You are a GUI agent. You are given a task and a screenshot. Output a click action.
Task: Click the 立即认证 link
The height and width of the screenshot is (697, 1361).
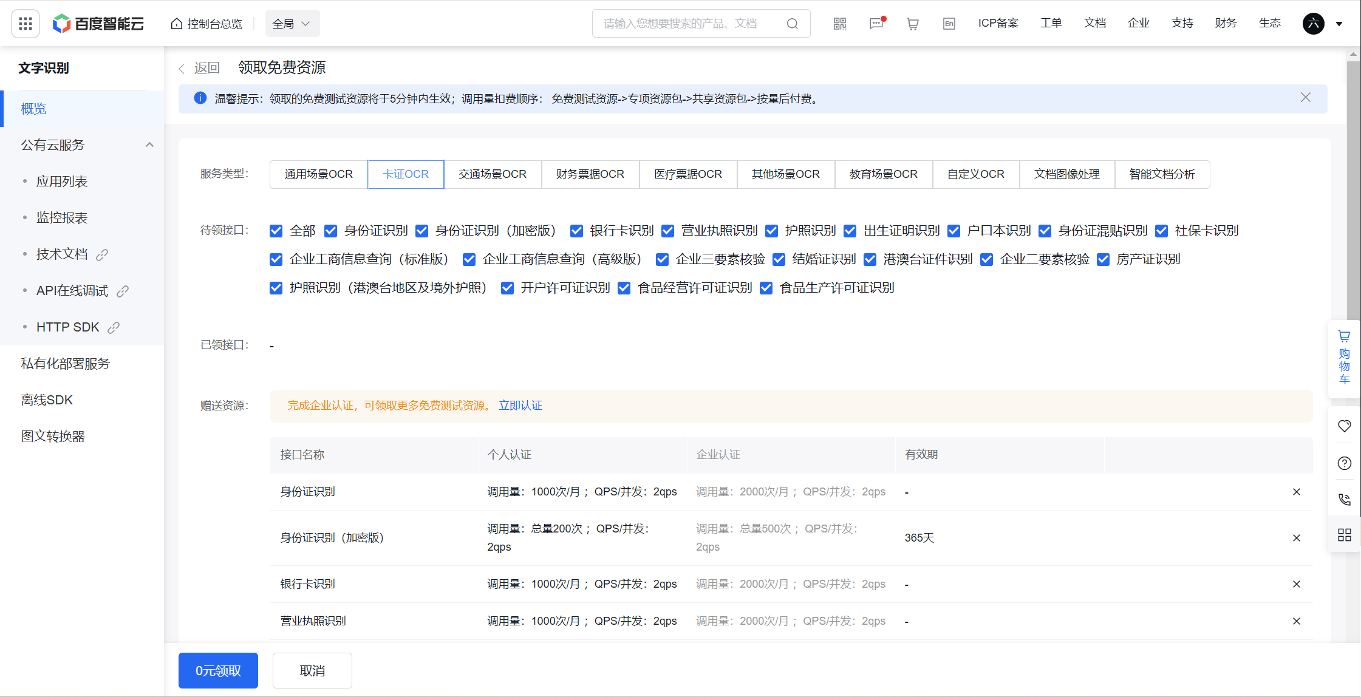520,406
